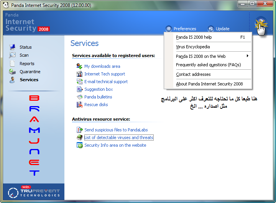Maximize the Panda window
Viewport: 276px width, 203px height.
[252, 4]
